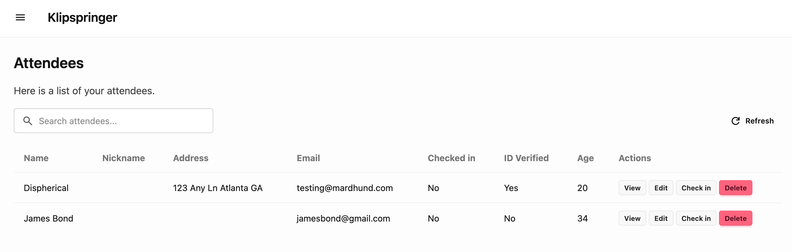Click the Age column header
The image size is (792, 252).
tap(585, 158)
